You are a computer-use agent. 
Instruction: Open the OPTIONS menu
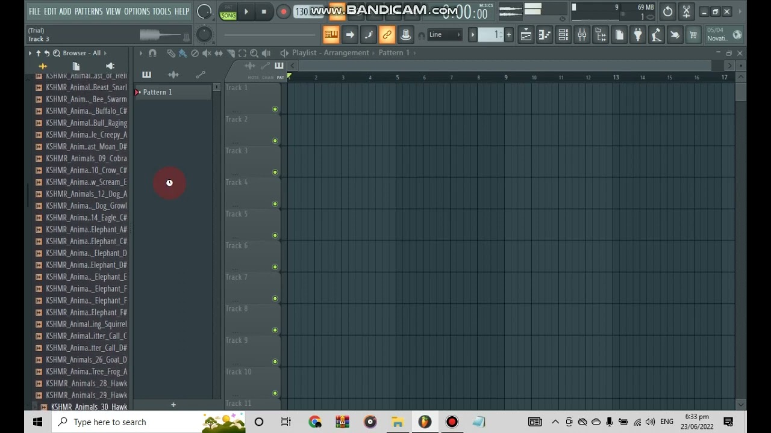(x=137, y=11)
